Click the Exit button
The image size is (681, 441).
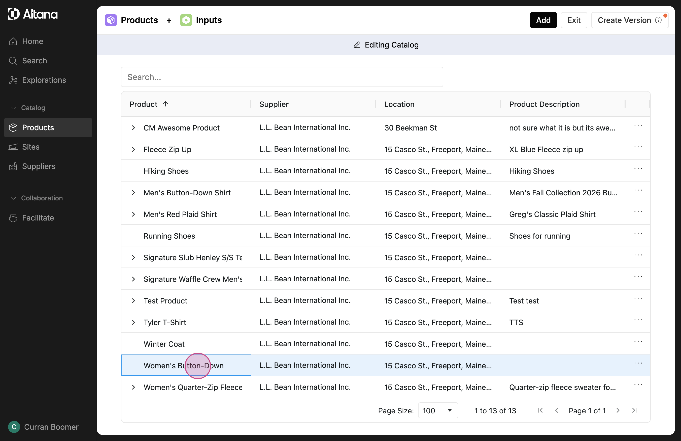click(574, 20)
